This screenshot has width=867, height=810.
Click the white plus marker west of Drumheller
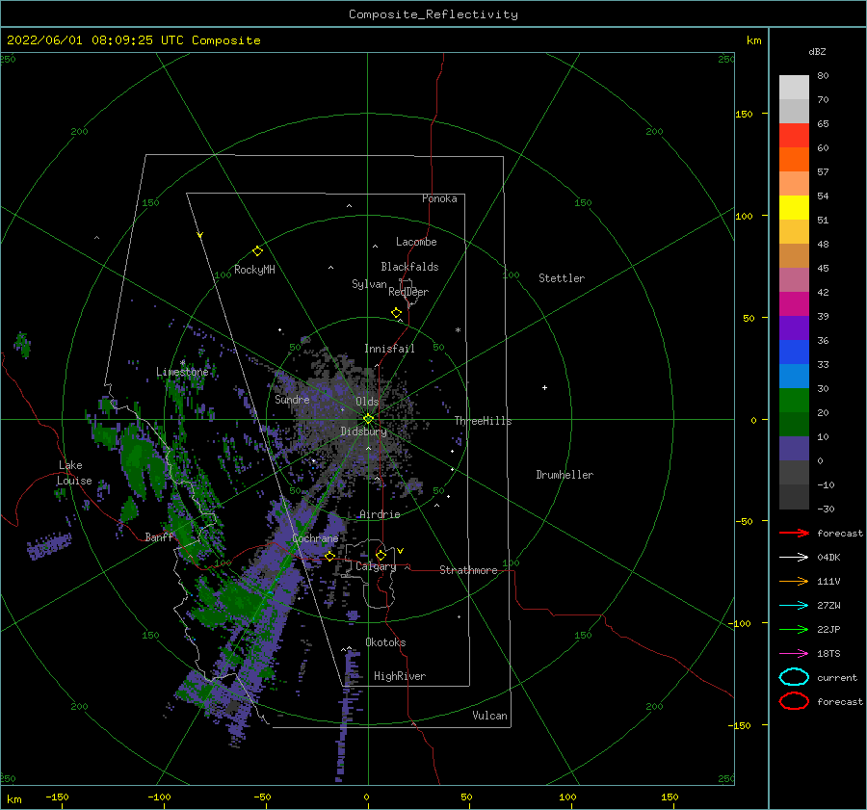pyautogui.click(x=544, y=387)
